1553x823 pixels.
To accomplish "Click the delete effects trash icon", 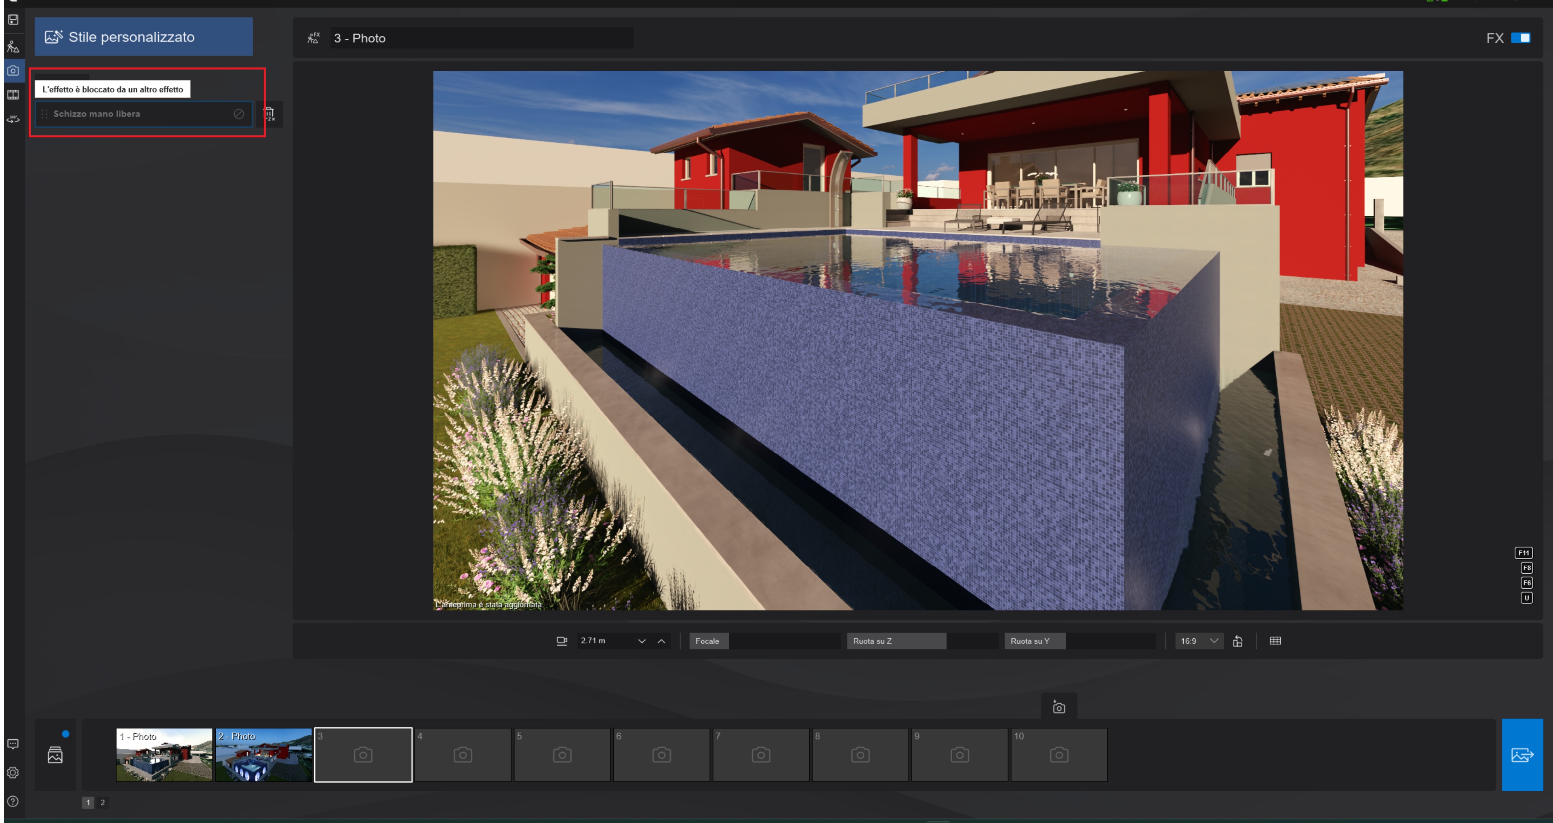I will [x=269, y=114].
